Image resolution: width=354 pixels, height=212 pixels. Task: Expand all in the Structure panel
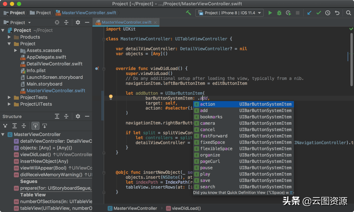57,116
